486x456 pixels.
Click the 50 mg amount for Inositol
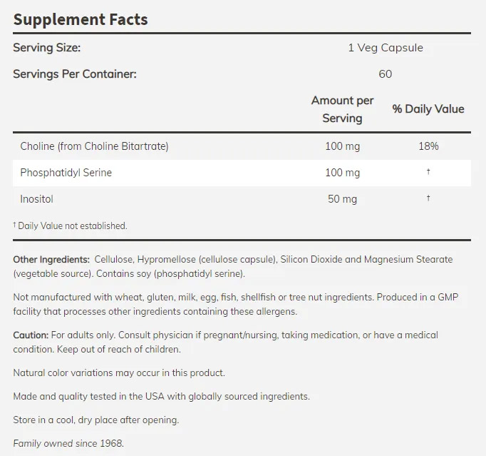(x=343, y=199)
